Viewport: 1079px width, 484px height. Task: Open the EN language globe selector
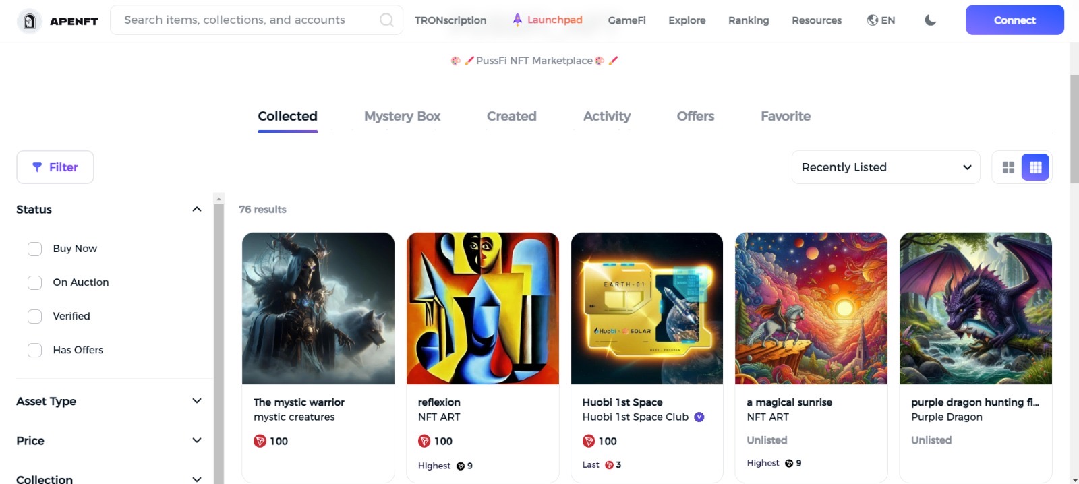point(881,20)
